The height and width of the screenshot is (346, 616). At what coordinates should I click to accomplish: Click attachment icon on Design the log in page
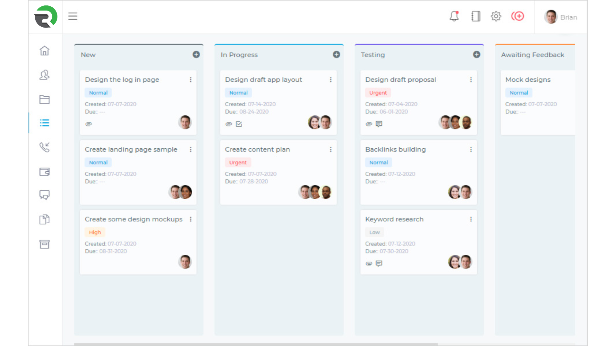[89, 124]
